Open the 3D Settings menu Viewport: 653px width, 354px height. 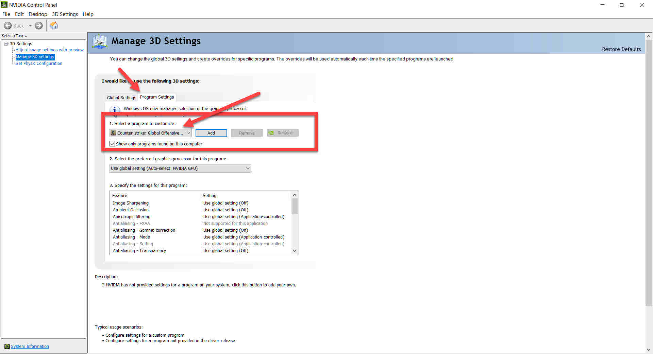65,14
